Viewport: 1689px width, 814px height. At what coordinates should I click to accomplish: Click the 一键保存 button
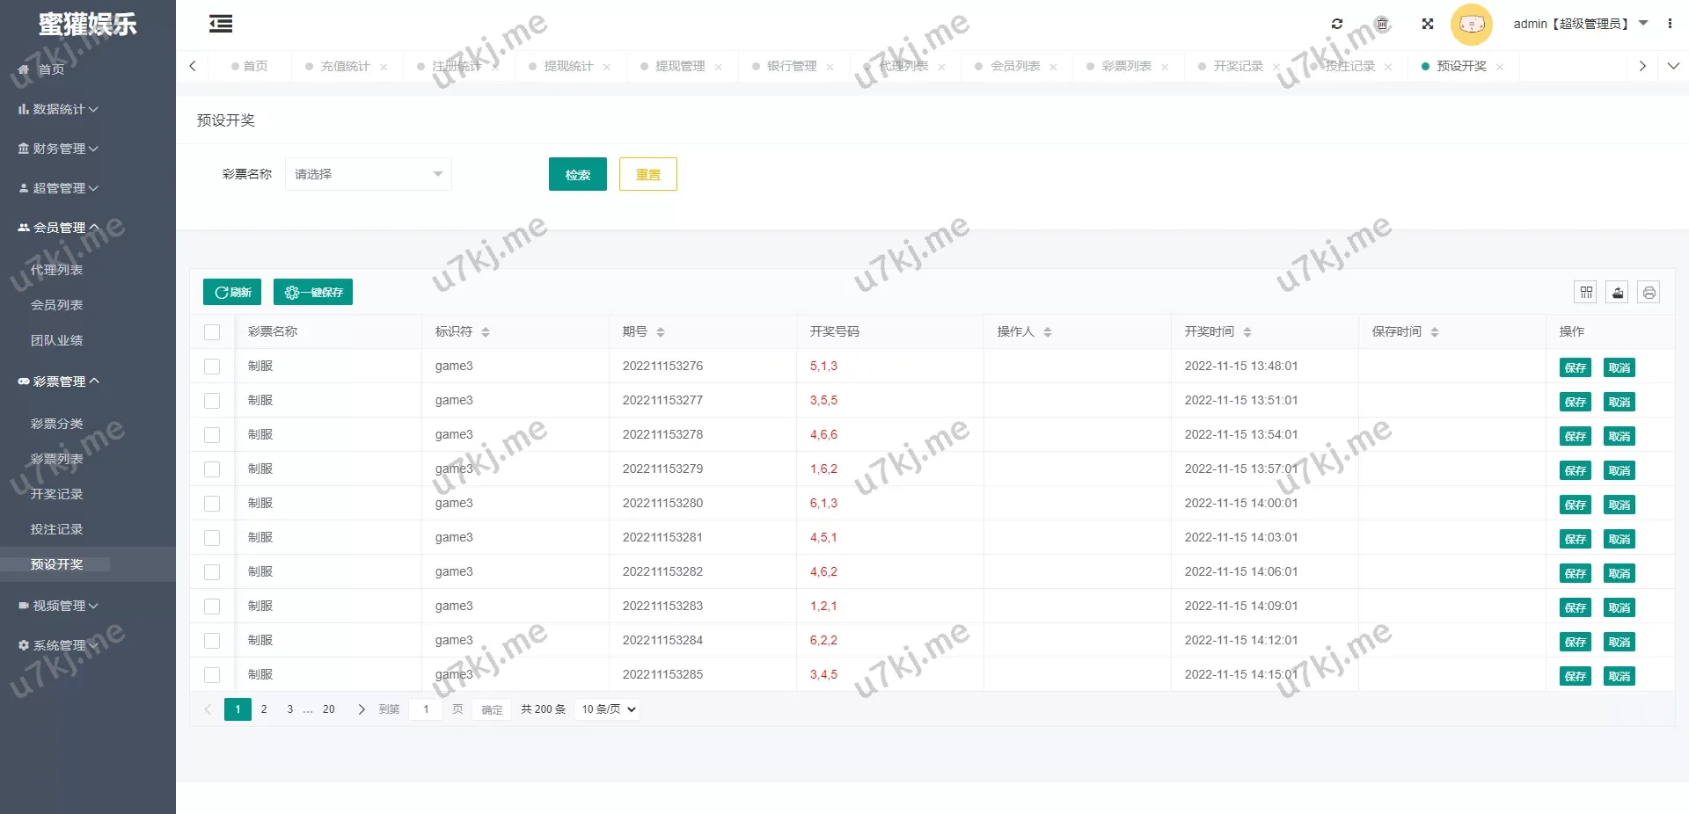(x=313, y=292)
